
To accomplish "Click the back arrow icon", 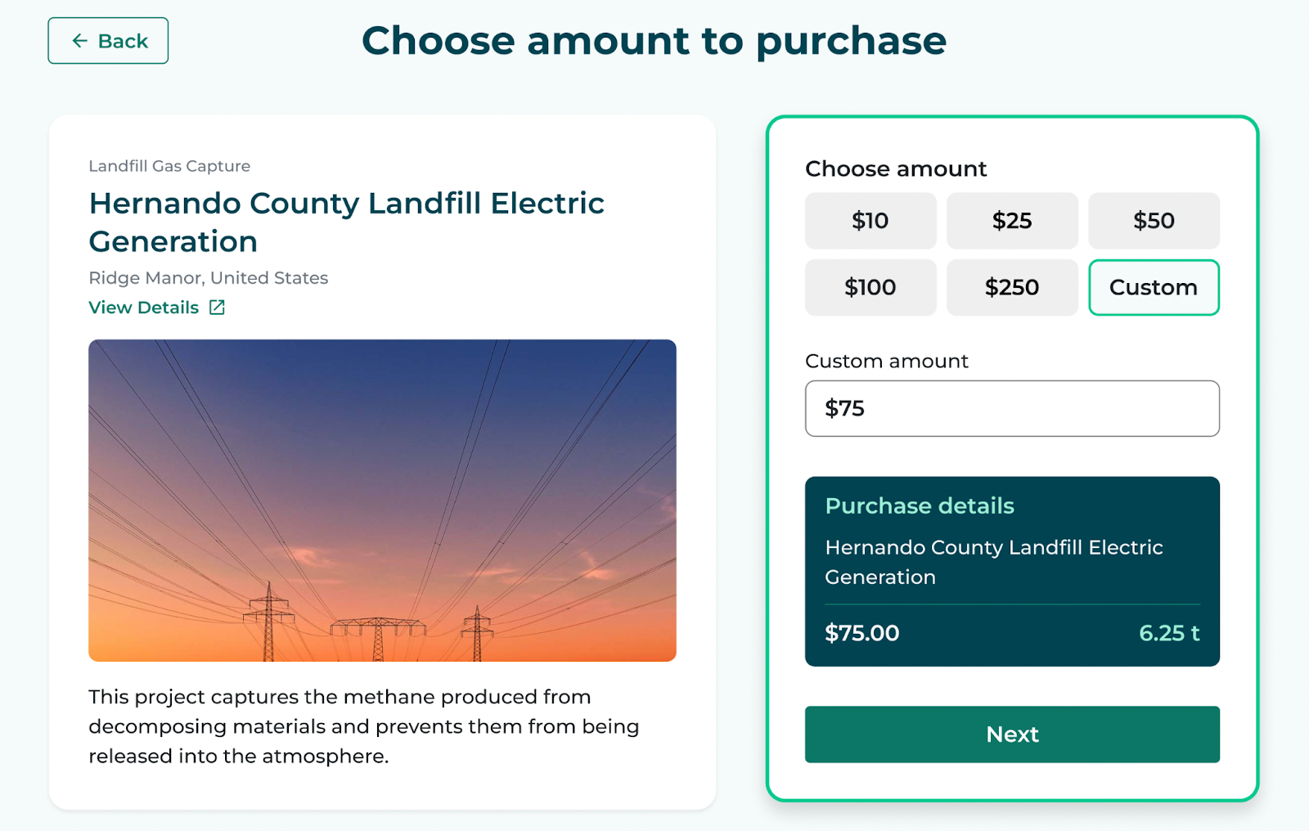I will [x=79, y=41].
